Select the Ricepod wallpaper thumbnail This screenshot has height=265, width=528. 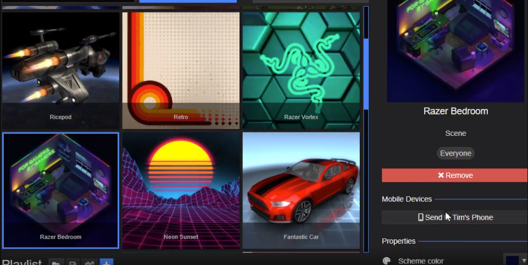60,65
